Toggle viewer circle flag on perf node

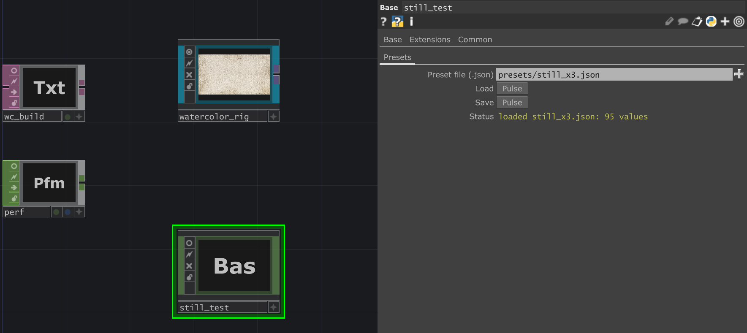[14, 166]
